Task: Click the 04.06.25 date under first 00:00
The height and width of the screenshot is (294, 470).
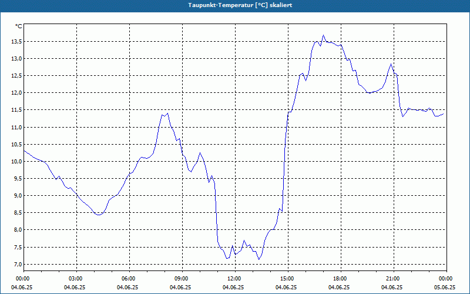Action: click(x=22, y=287)
